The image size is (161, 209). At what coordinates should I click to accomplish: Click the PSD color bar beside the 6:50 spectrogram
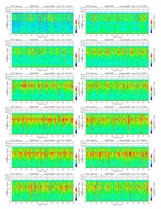pos(151,26)
